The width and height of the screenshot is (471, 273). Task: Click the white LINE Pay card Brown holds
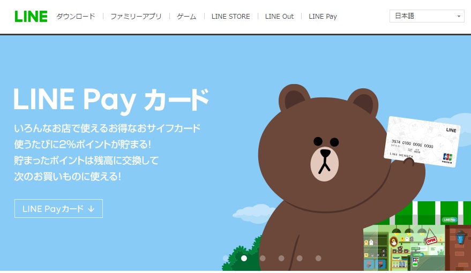tap(422, 142)
